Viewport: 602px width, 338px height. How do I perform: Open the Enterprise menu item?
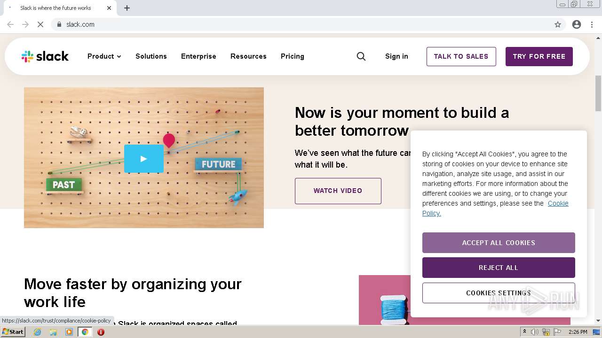pyautogui.click(x=198, y=56)
